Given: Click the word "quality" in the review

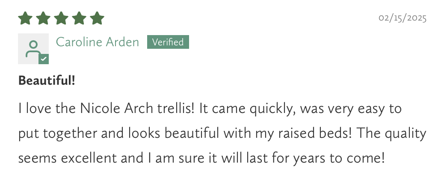Looking at the screenshot, I should (406, 134).
